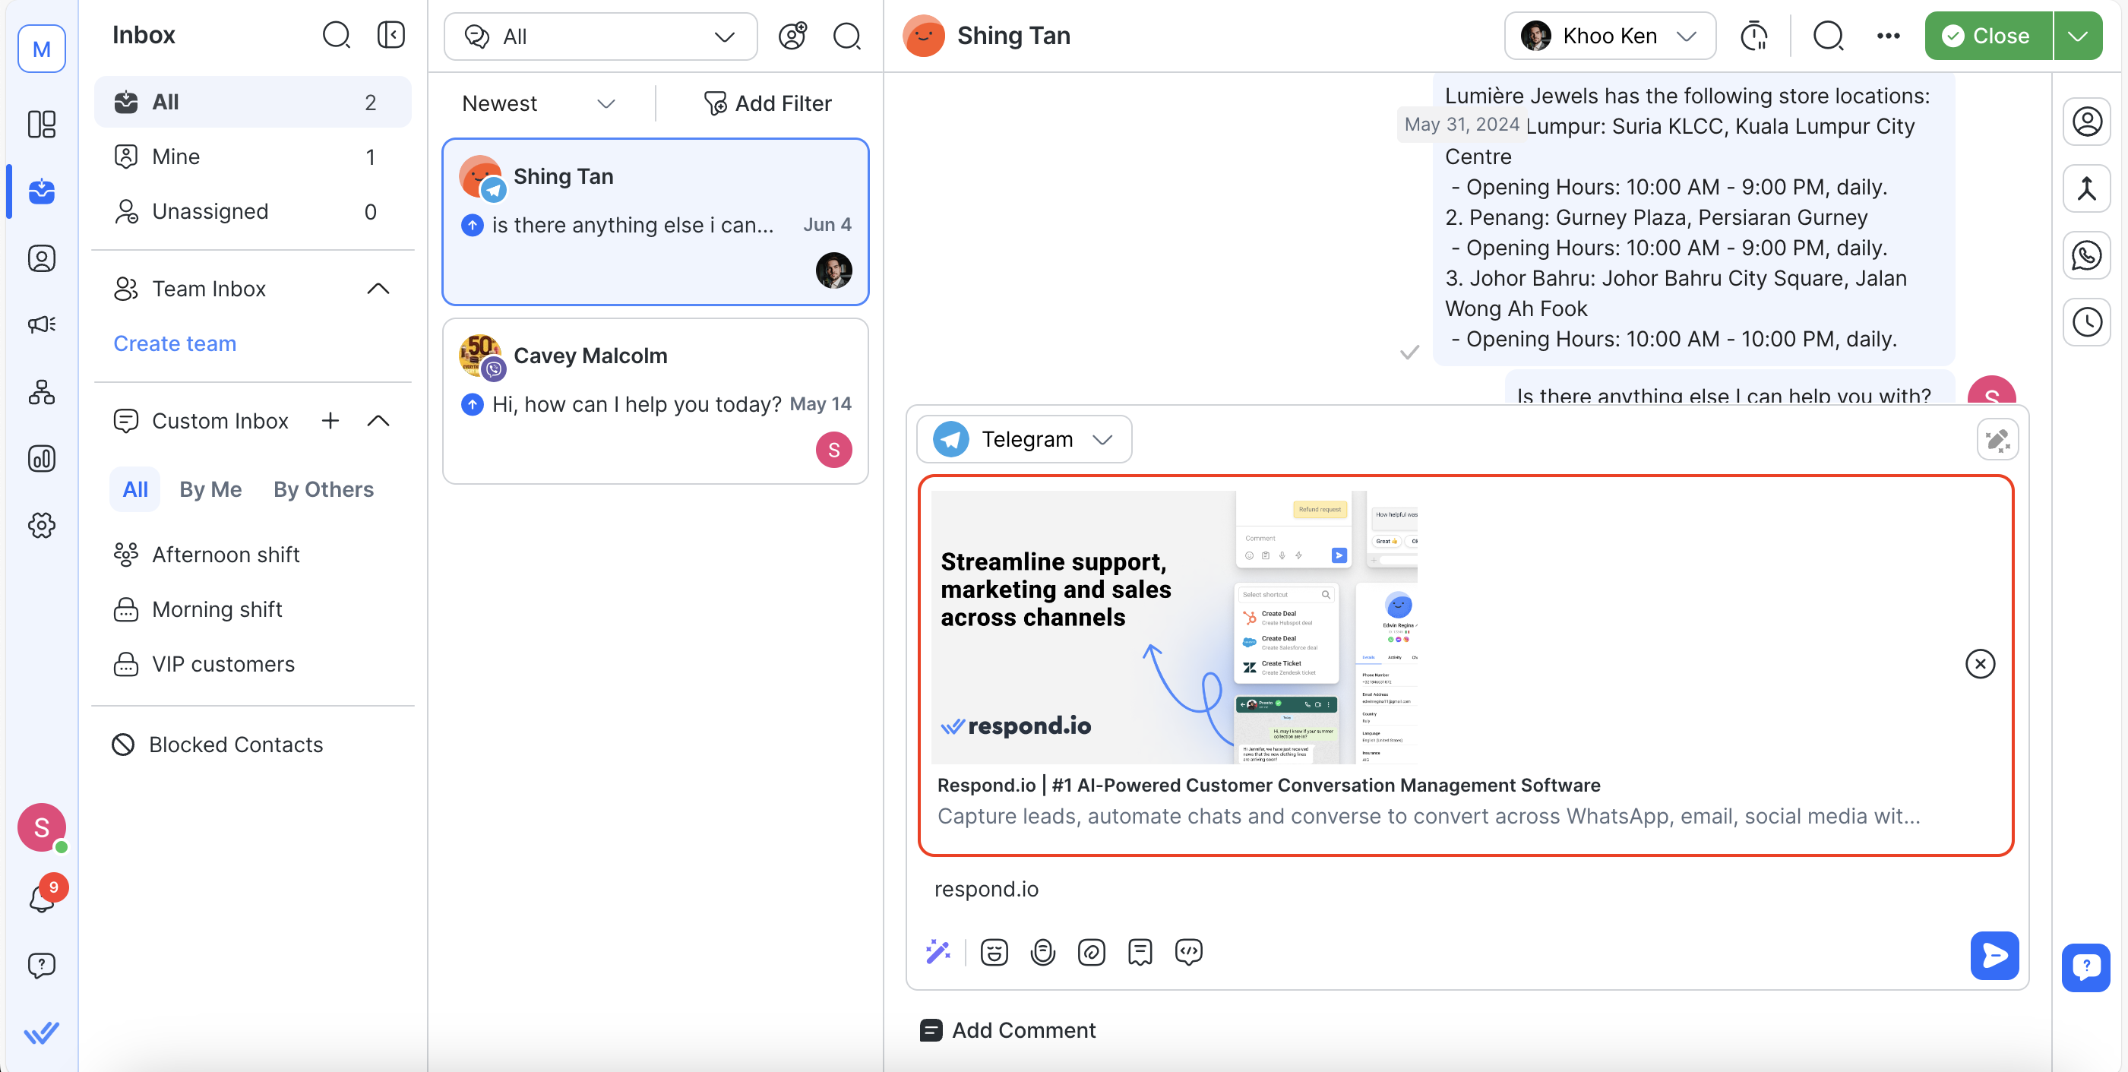Click the Add Comment field
This screenshot has width=2128, height=1072.
[1023, 1030]
